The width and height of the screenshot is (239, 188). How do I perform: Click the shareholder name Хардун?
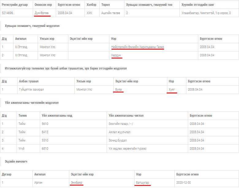point(116,55)
